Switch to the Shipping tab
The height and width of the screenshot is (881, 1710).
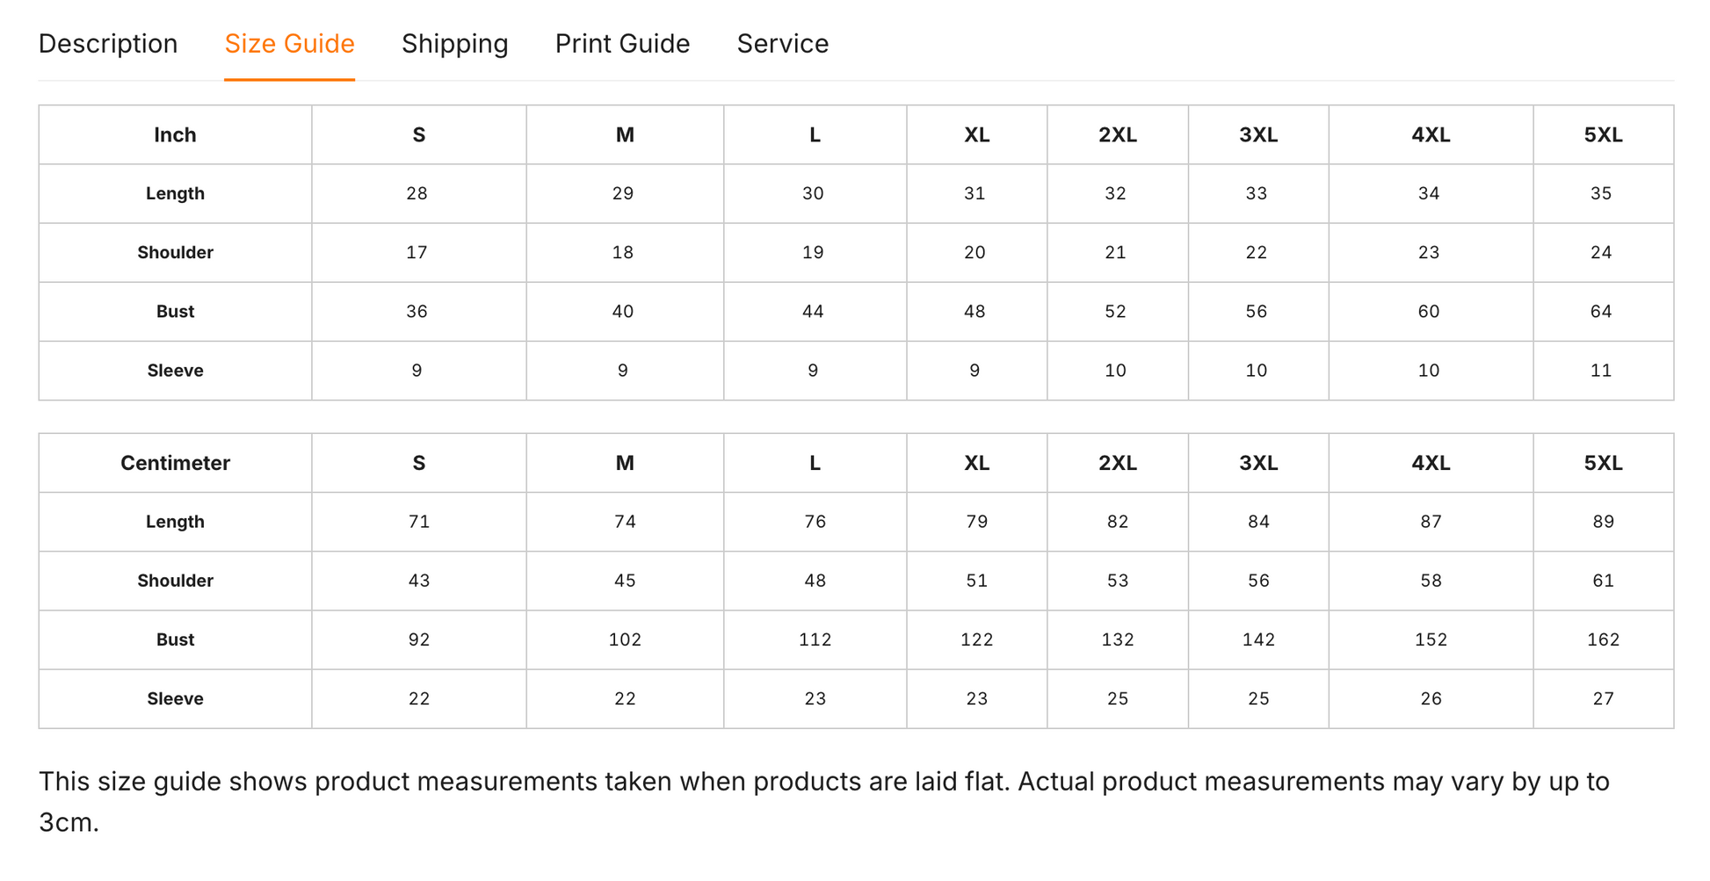[x=454, y=44]
